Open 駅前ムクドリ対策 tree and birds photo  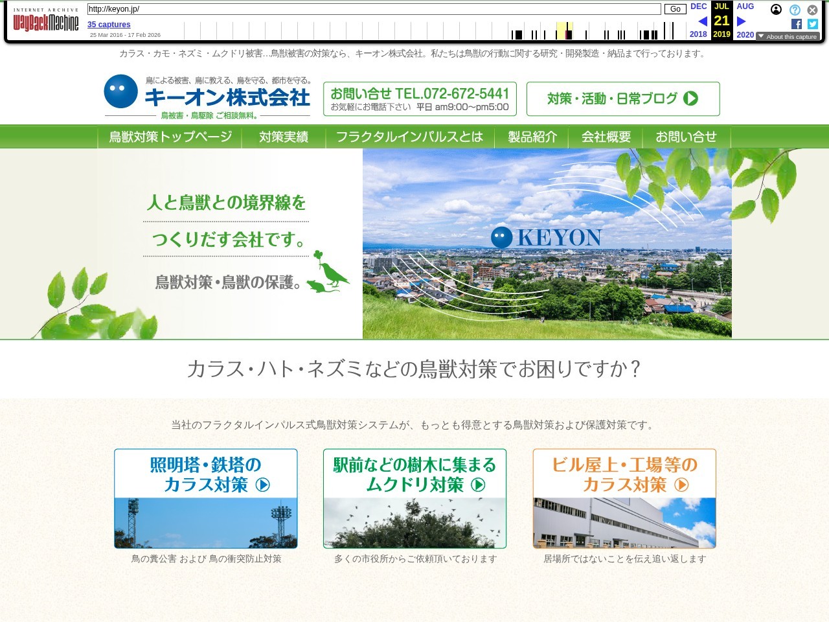click(x=415, y=523)
